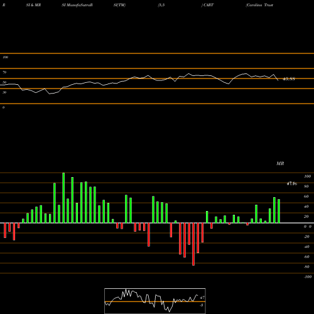
Task: Click the '70' level on RSI axis
Action: (x=4, y=72)
